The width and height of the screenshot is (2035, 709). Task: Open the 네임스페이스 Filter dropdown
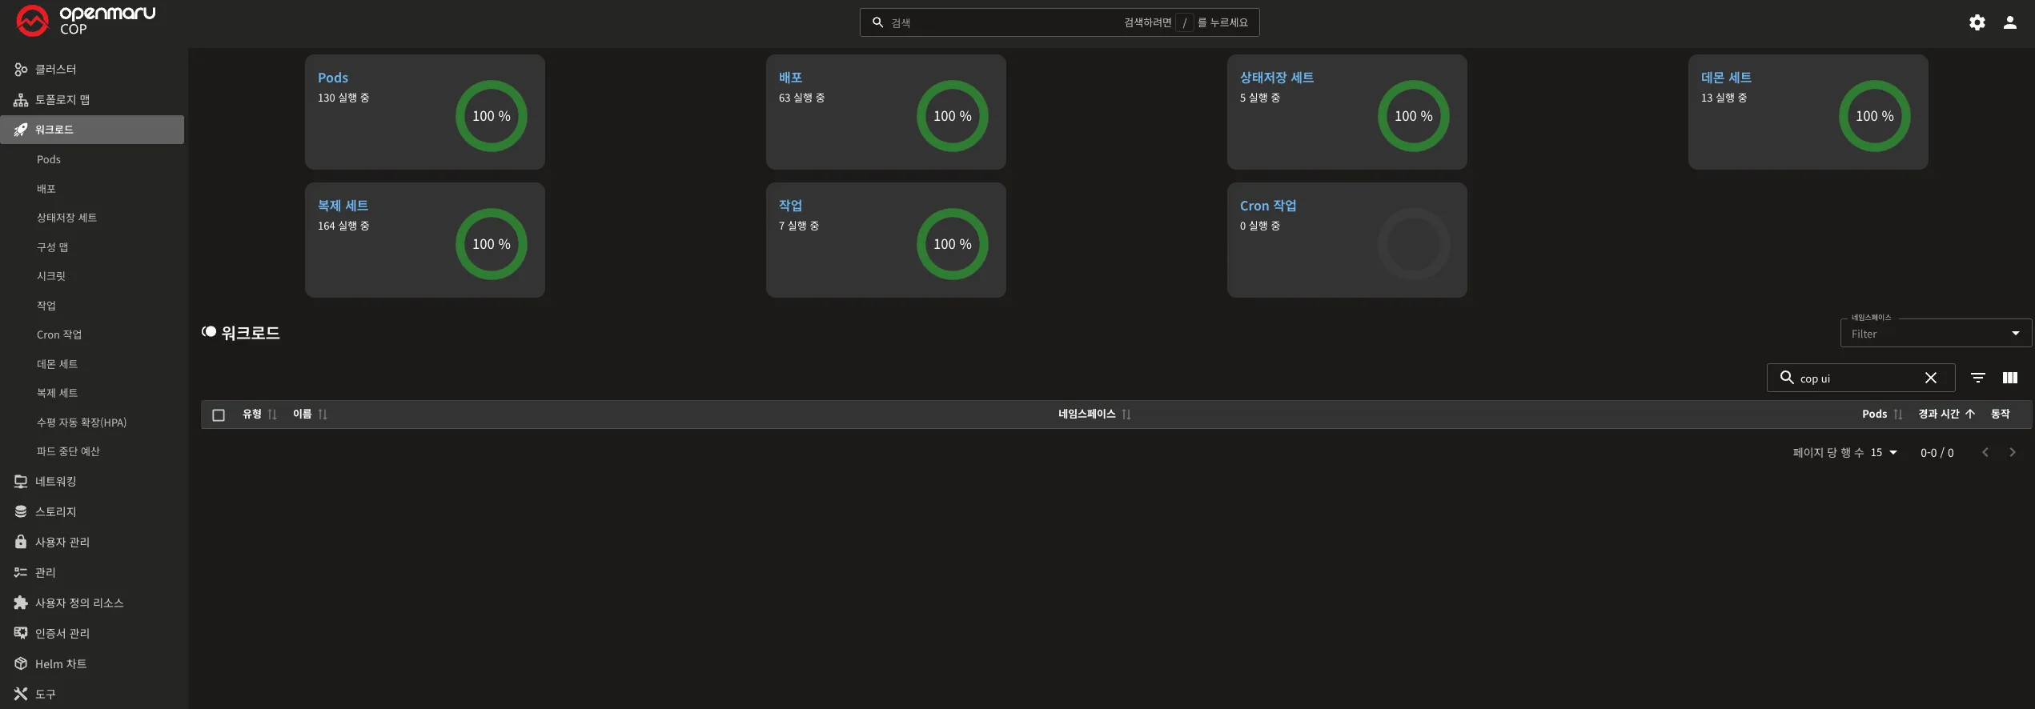tap(1935, 334)
